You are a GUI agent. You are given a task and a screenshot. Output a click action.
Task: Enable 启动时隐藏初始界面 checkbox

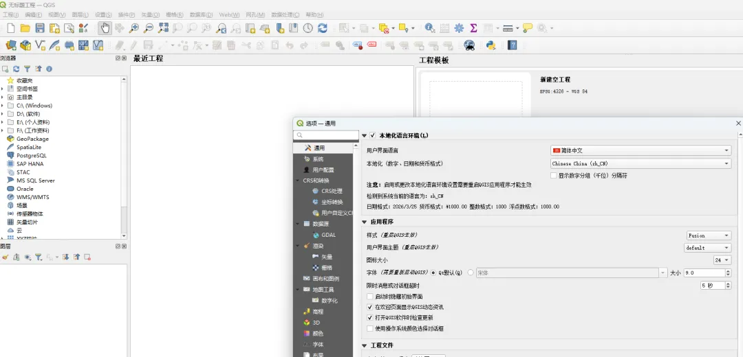pyautogui.click(x=370, y=297)
